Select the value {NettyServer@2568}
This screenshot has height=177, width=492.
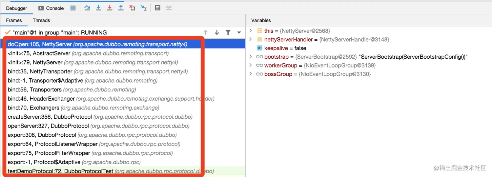click(x=305, y=31)
